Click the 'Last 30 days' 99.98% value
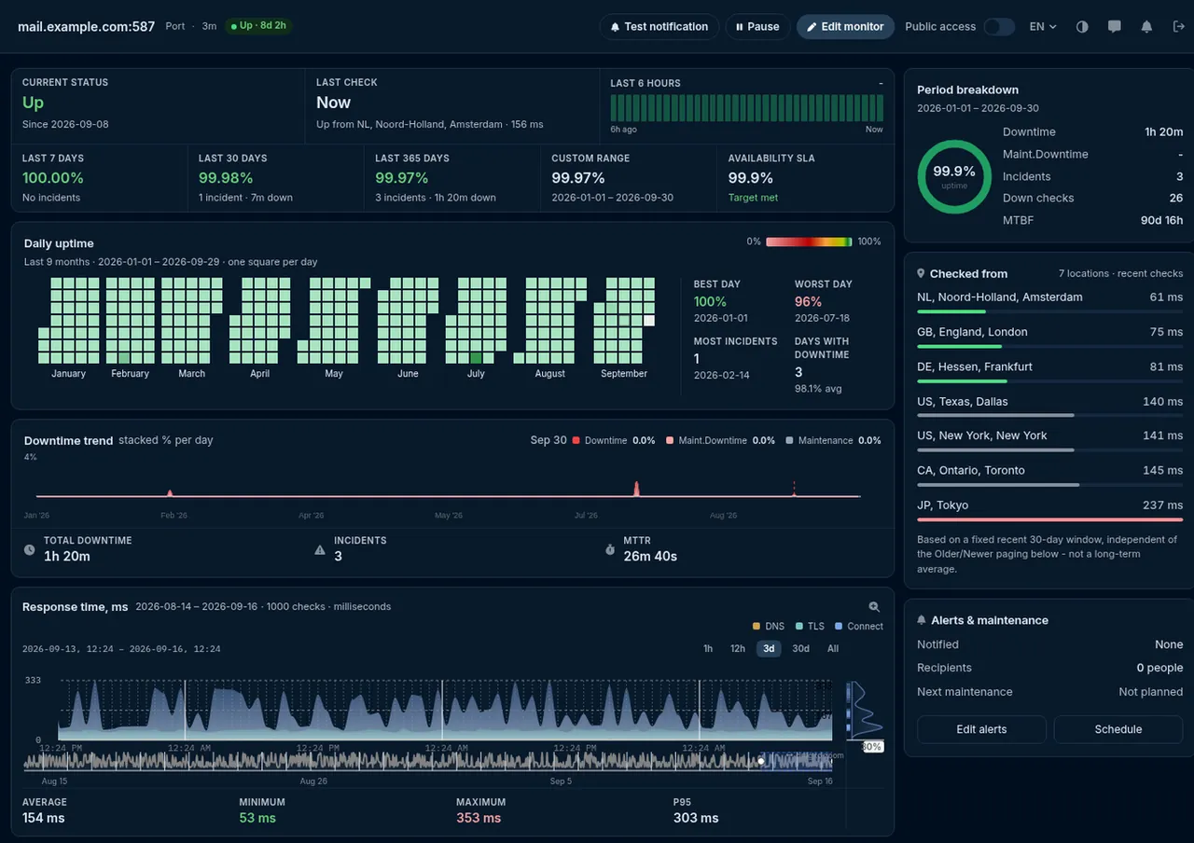 coord(226,177)
